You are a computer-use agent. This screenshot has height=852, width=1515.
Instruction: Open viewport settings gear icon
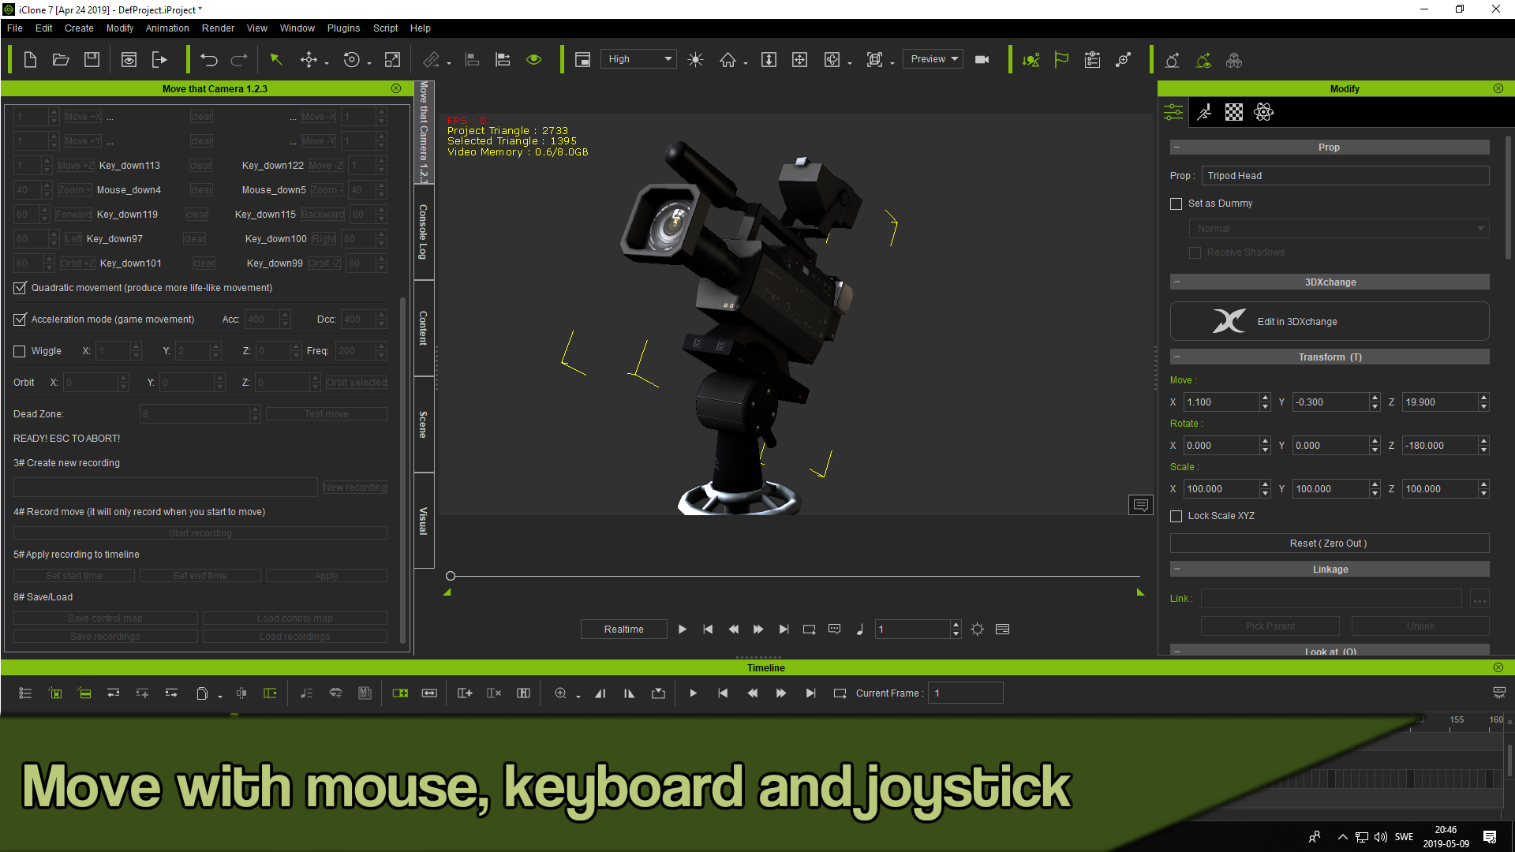pyautogui.click(x=978, y=630)
